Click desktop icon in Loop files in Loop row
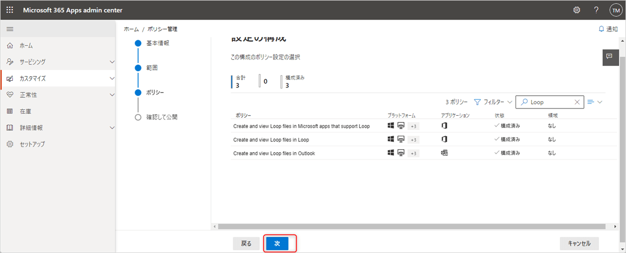 [x=401, y=139]
